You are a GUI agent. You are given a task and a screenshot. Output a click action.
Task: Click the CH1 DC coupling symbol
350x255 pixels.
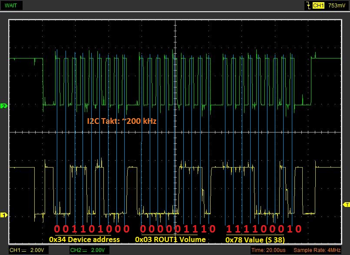tap(24, 251)
